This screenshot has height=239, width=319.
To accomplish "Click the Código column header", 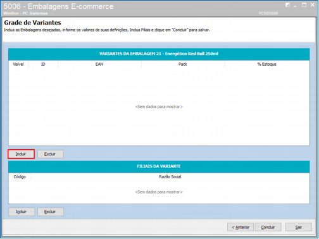I will click(x=20, y=176).
